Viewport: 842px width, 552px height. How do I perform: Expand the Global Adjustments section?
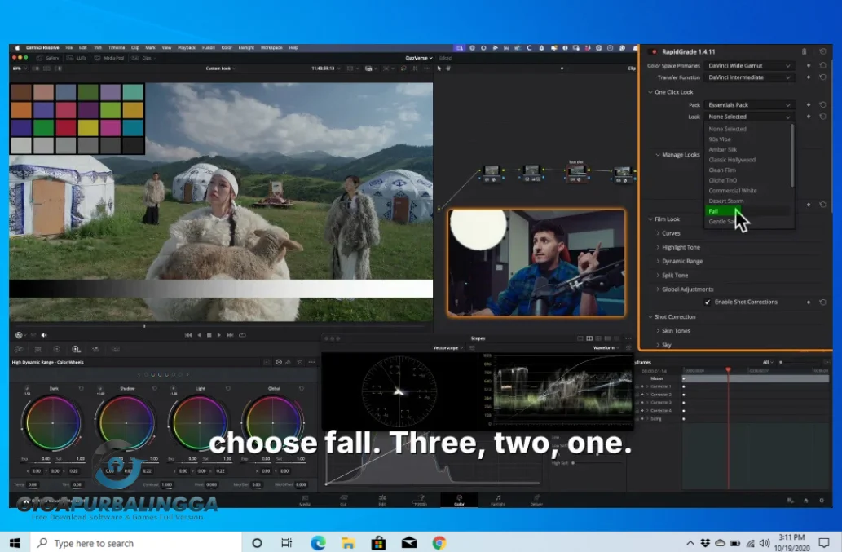point(658,289)
